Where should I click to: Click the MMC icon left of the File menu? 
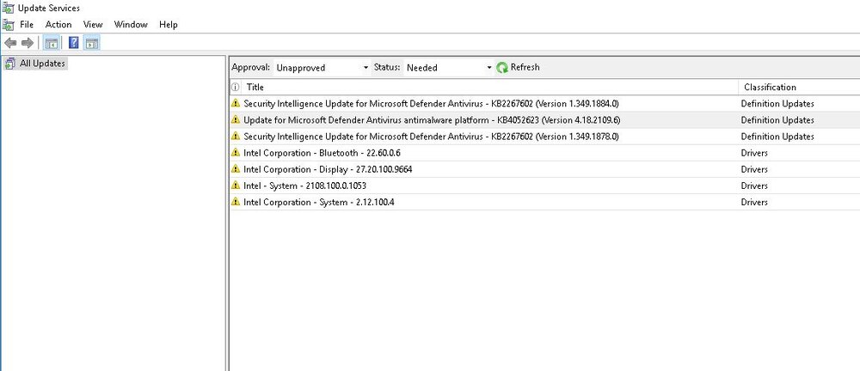(9, 25)
